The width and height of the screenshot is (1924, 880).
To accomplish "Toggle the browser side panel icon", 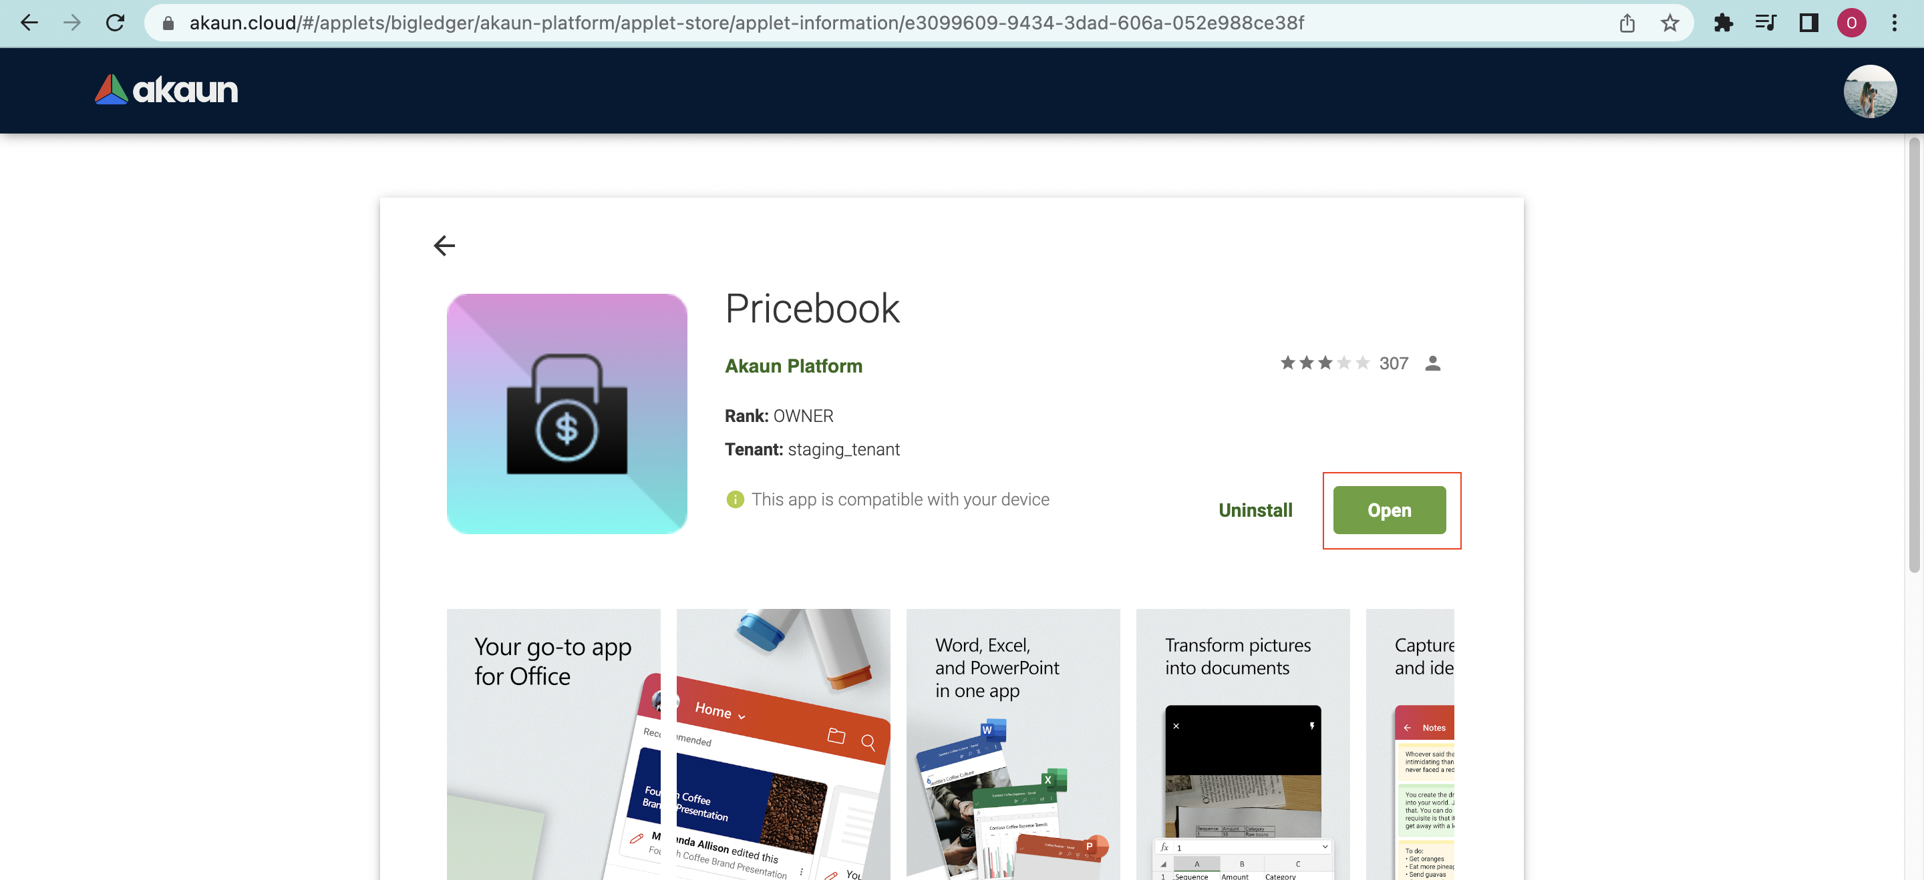I will click(x=1808, y=23).
